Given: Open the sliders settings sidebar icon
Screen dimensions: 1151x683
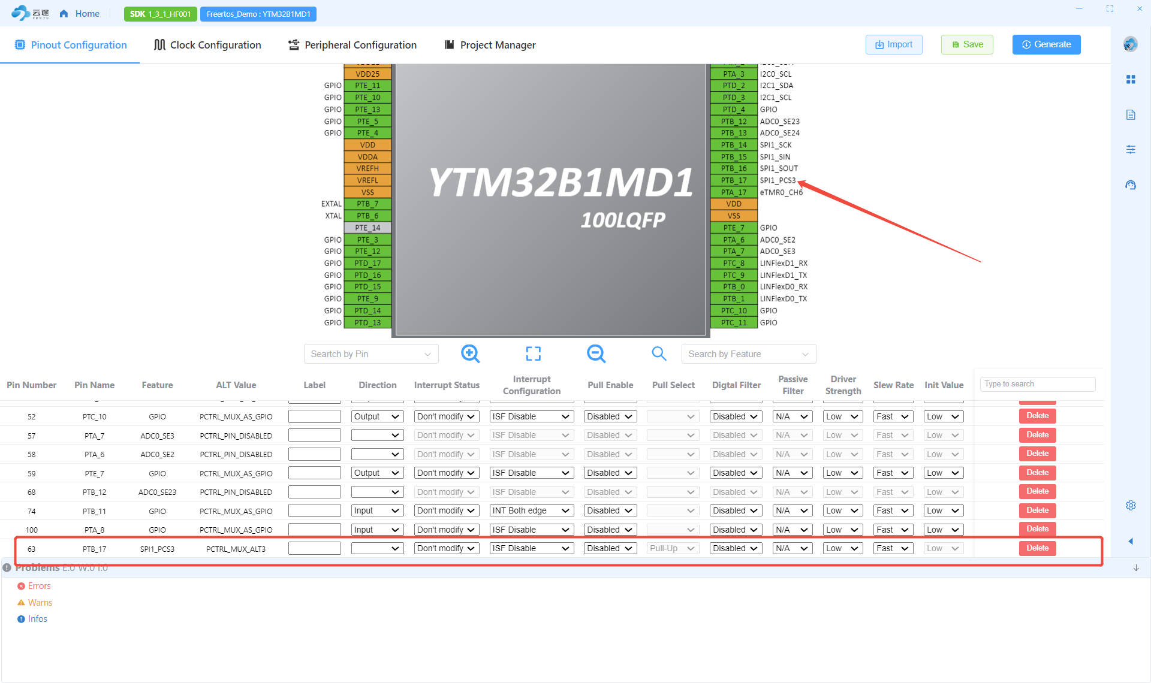Looking at the screenshot, I should tap(1131, 150).
